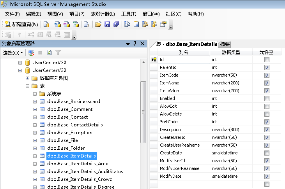
Task: Uncheck allow nulls for ParentId
Action: click(x=267, y=68)
